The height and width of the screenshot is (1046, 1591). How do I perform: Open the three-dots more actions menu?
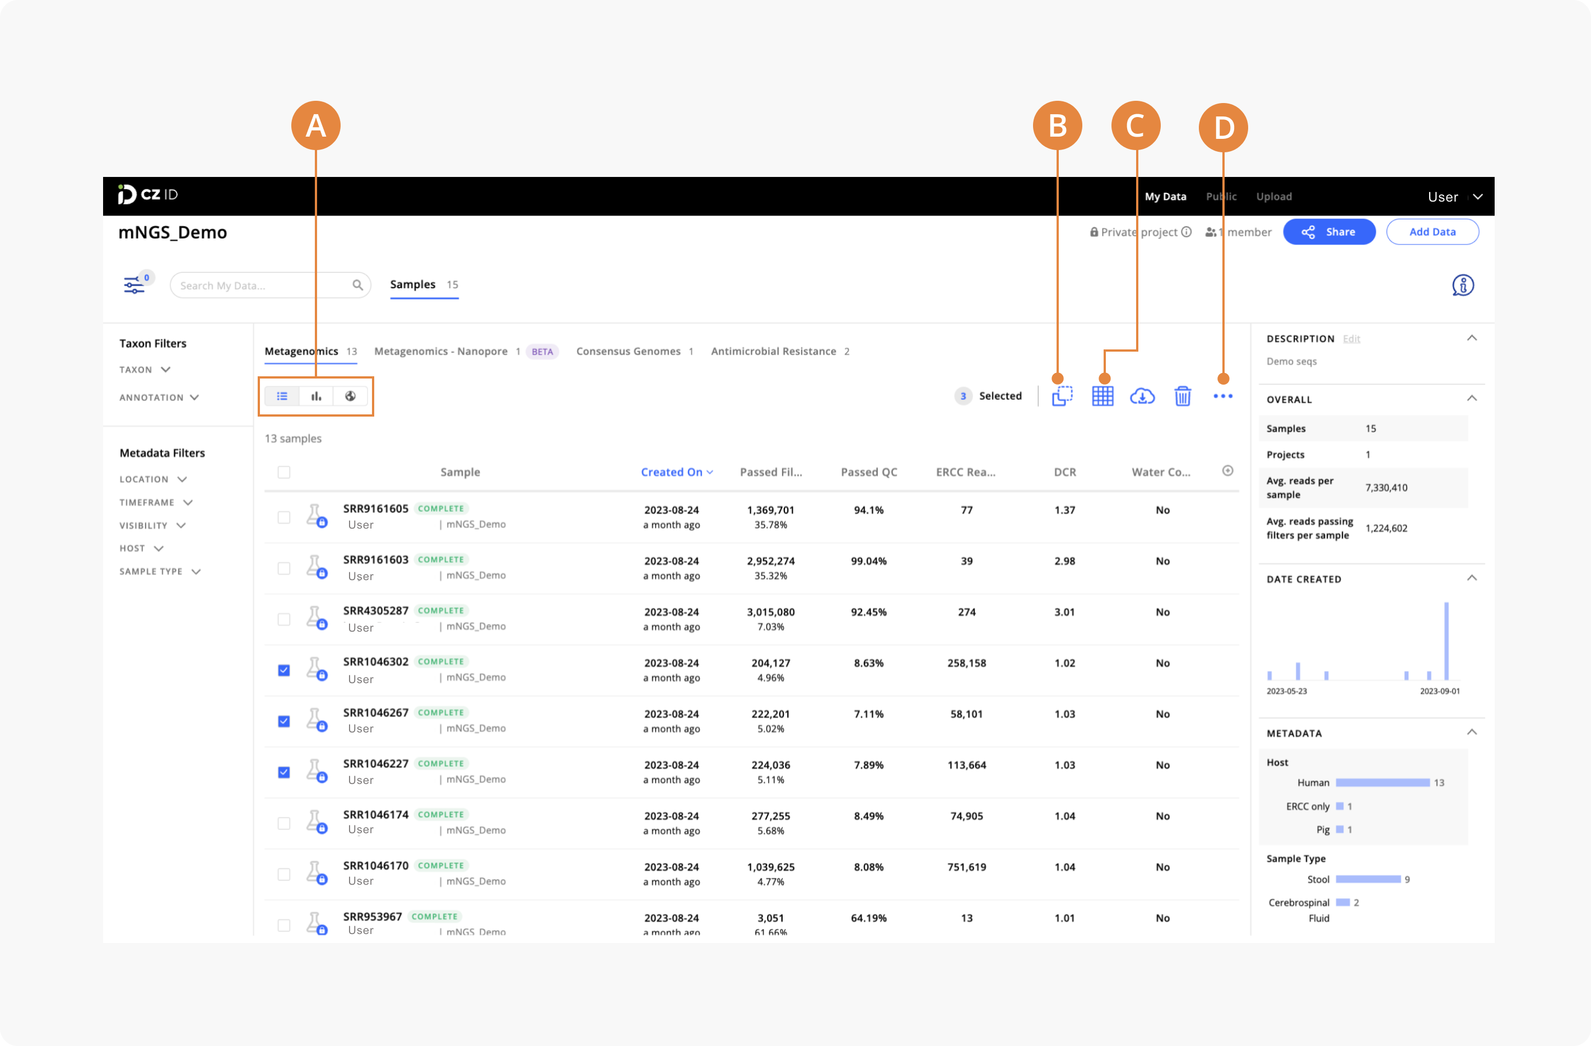click(x=1223, y=396)
